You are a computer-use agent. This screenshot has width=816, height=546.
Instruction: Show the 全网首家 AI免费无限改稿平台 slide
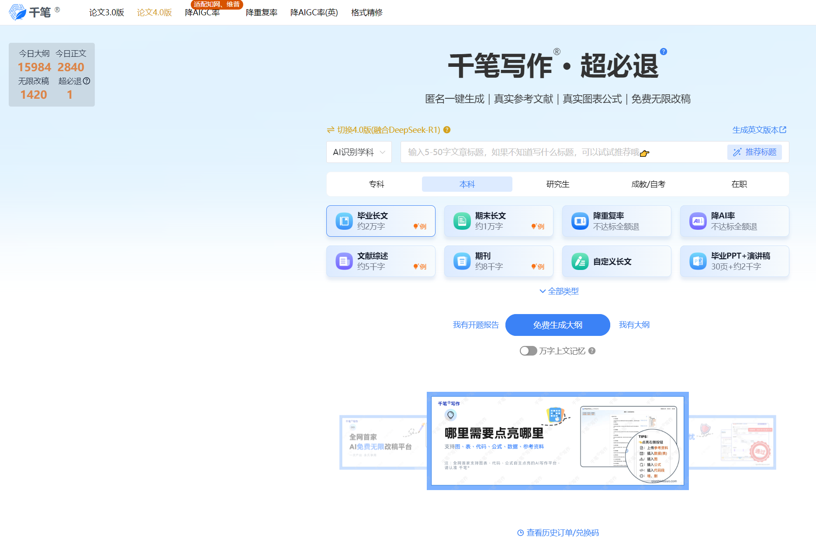click(383, 442)
